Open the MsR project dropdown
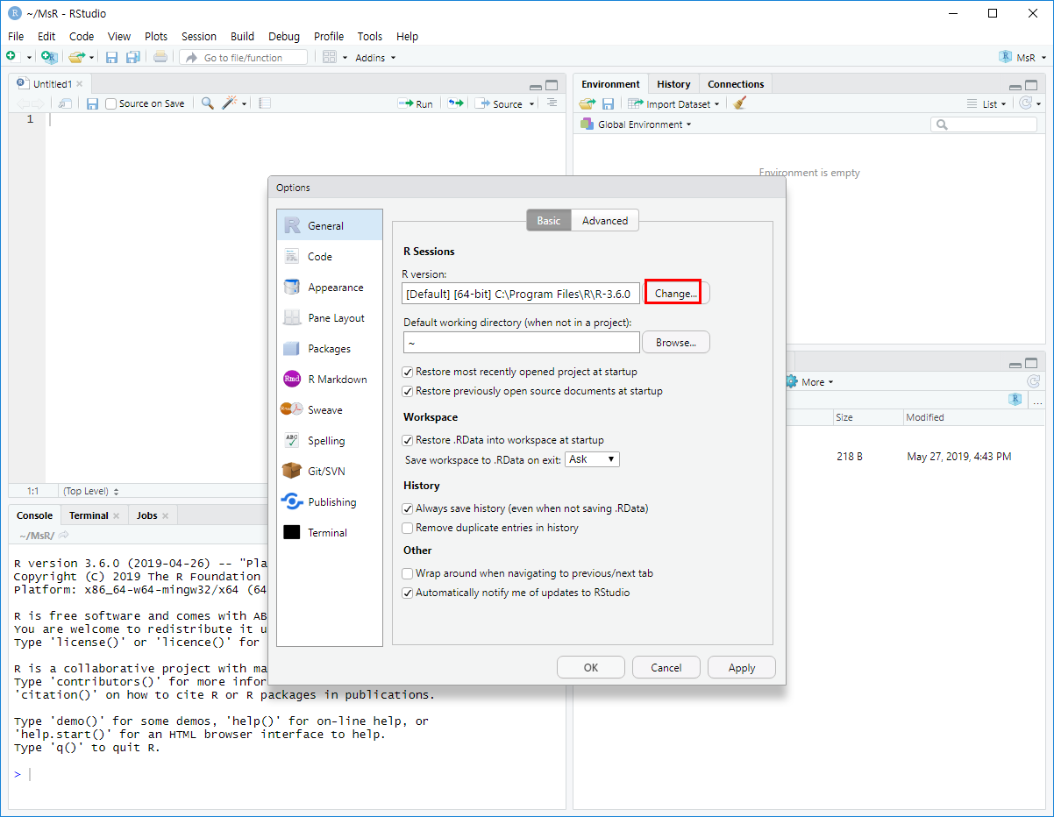The width and height of the screenshot is (1054, 817). click(x=1022, y=57)
